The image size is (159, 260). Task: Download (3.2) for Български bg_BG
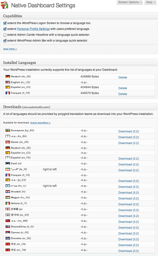tap(129, 132)
